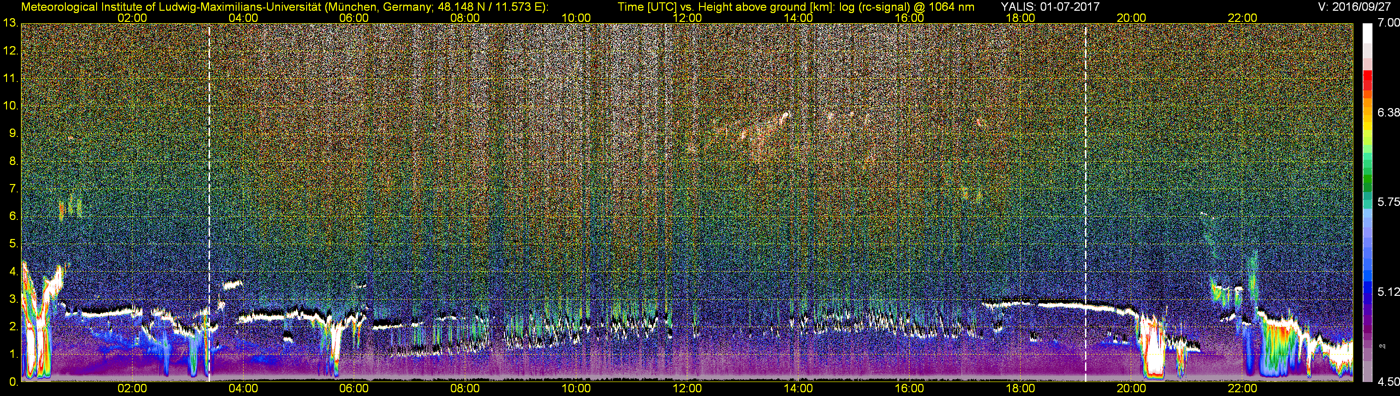Click the height axis label 6
The width and height of the screenshot is (1400, 396).
[14, 217]
